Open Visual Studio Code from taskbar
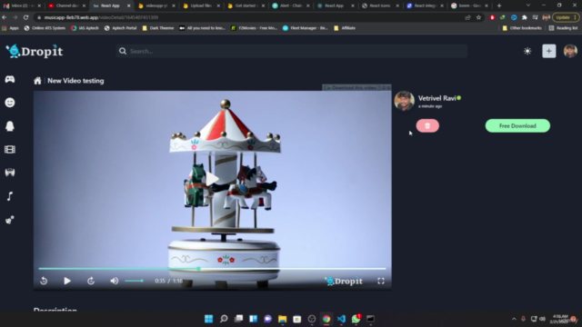 (x=341, y=319)
